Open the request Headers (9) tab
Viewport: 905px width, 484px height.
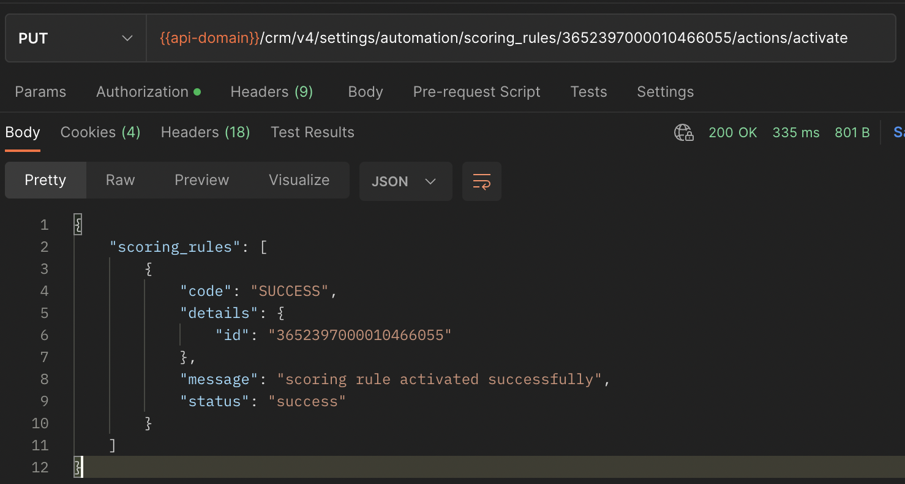coord(271,92)
